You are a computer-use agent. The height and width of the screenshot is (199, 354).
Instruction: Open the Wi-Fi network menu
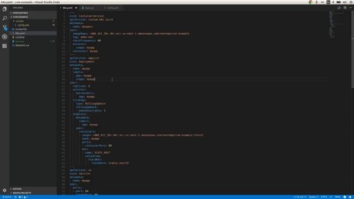[322, 2]
